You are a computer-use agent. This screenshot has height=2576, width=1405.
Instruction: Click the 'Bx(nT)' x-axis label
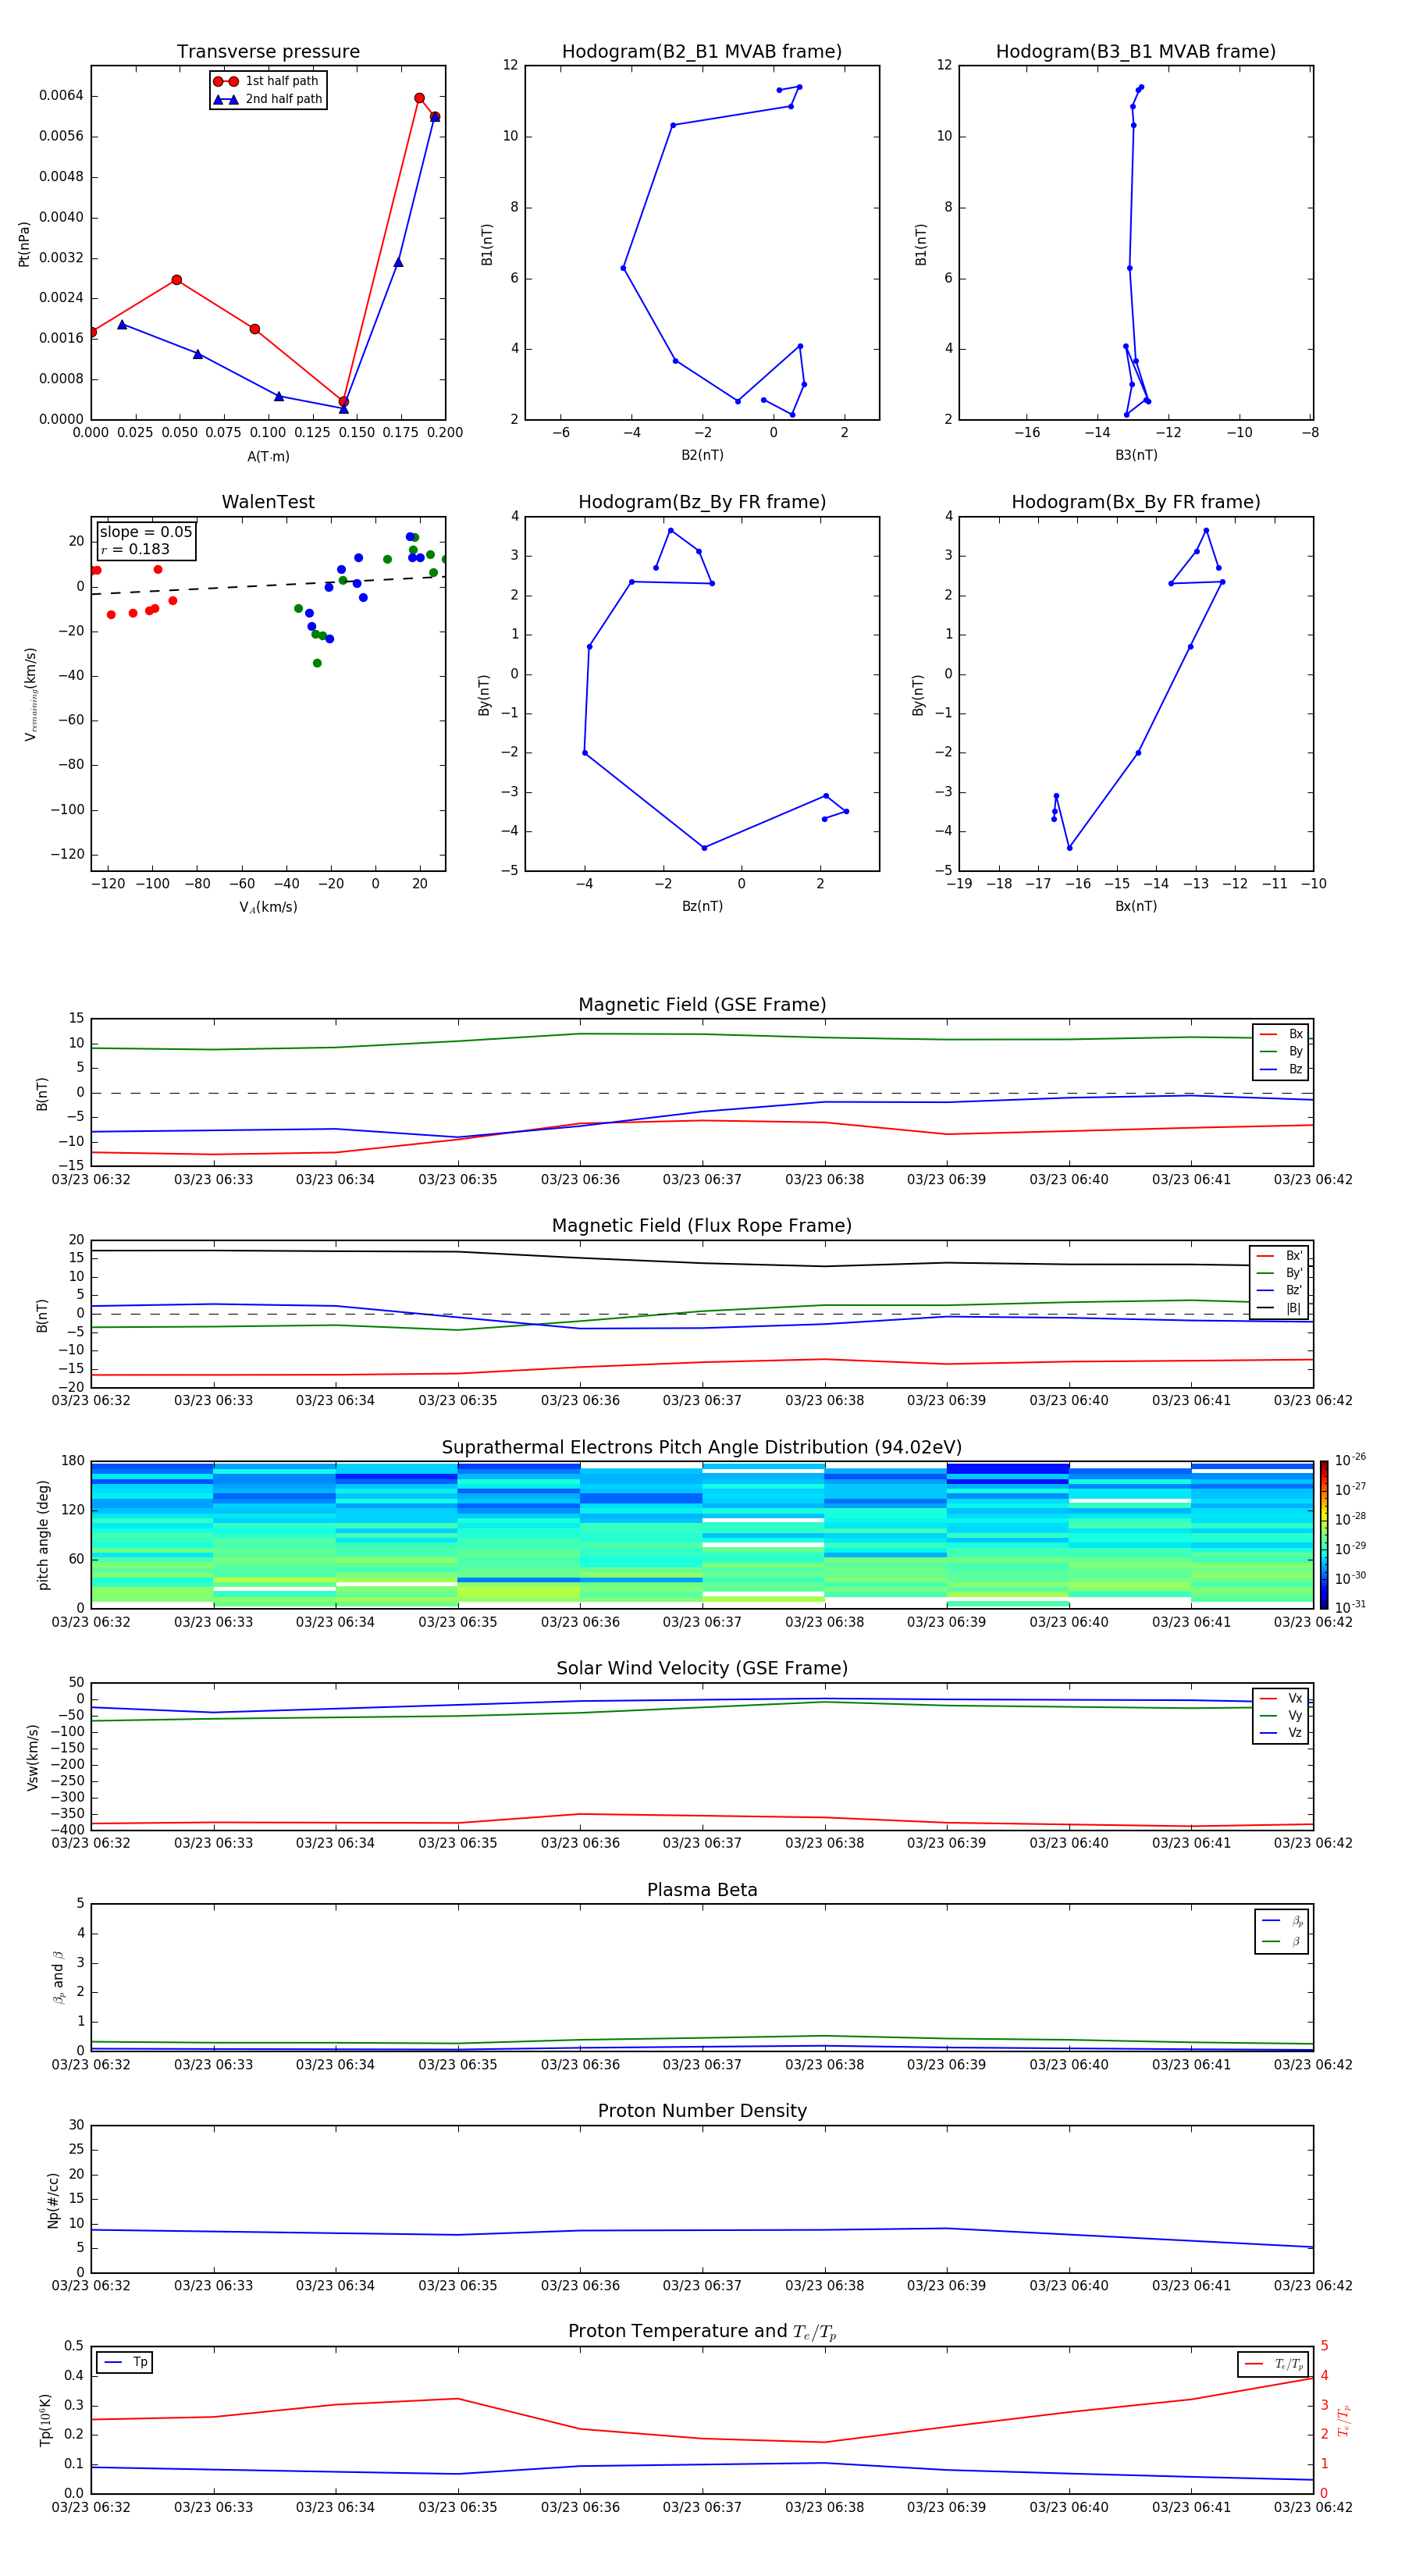pyautogui.click(x=1136, y=906)
